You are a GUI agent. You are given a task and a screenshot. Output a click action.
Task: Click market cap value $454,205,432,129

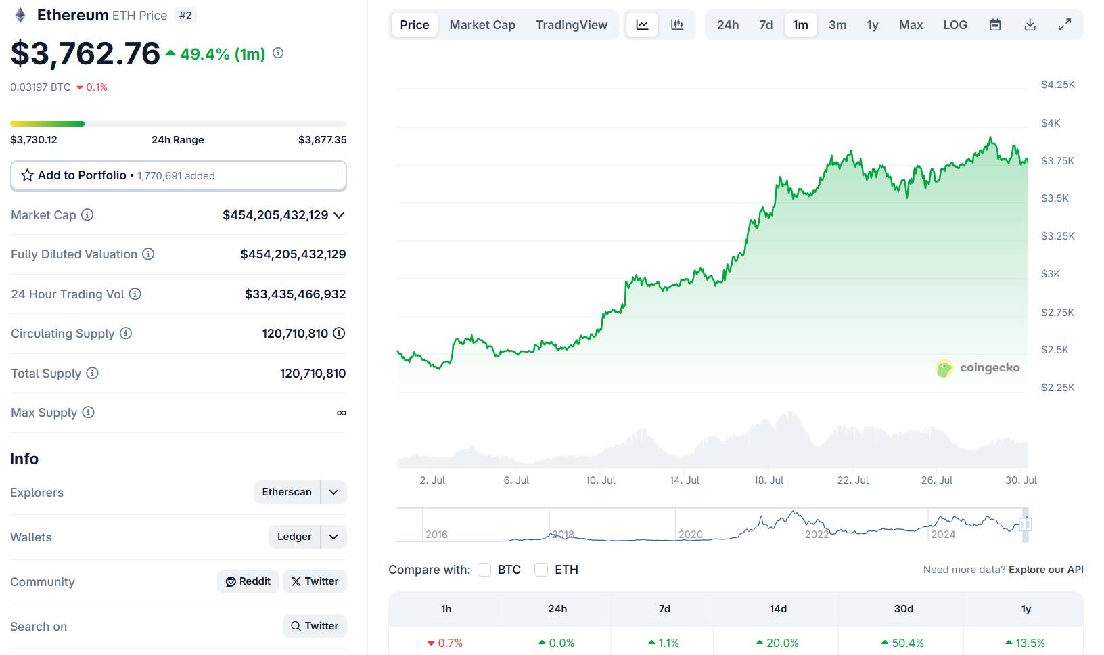(x=275, y=215)
